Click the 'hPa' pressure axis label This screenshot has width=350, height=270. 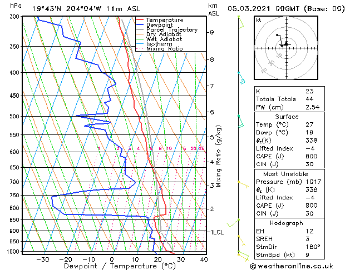point(16,6)
